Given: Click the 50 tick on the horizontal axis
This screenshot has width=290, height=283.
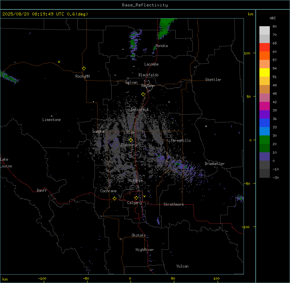Looking at the screenshot, I should (173, 278).
